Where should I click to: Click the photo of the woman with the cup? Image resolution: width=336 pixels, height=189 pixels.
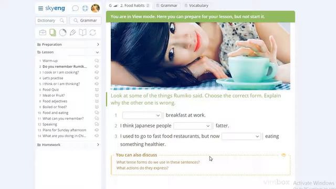201,56
